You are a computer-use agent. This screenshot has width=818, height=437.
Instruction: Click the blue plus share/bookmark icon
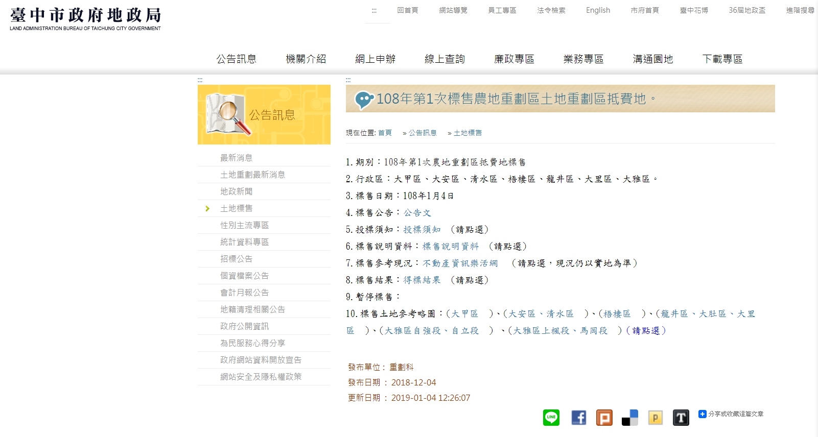tap(703, 414)
